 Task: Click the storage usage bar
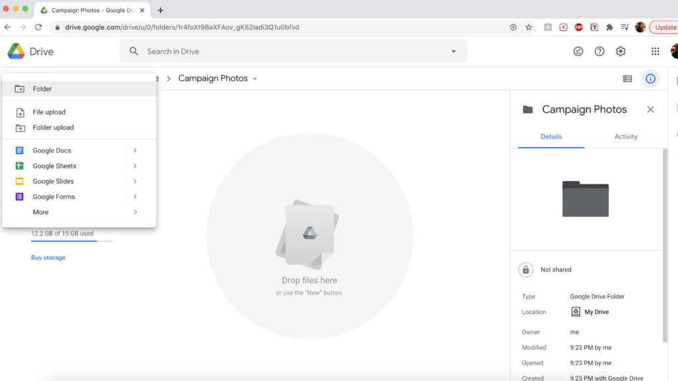[x=72, y=241]
